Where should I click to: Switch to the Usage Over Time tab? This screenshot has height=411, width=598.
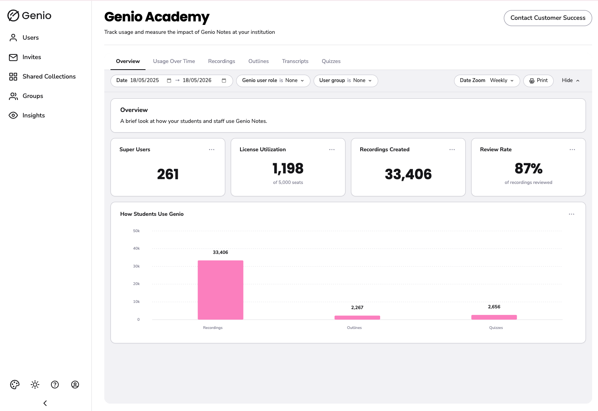(174, 61)
